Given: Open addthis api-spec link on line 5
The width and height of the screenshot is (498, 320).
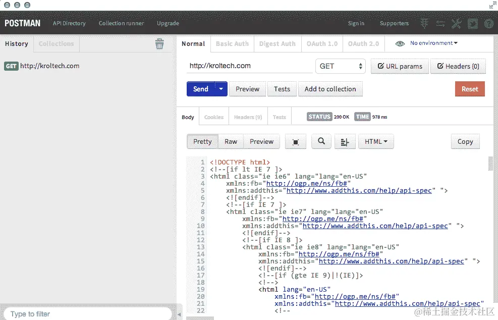Looking at the screenshot, I should pos(359,190).
